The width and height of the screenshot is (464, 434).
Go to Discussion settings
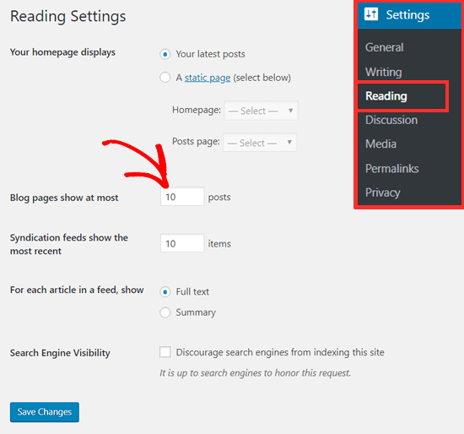click(x=391, y=120)
